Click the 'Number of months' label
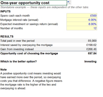The image size is (103, 97). (12, 28)
